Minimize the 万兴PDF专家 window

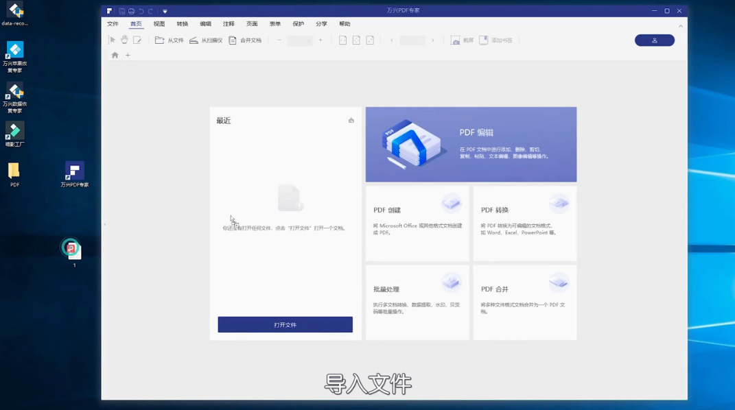click(655, 11)
